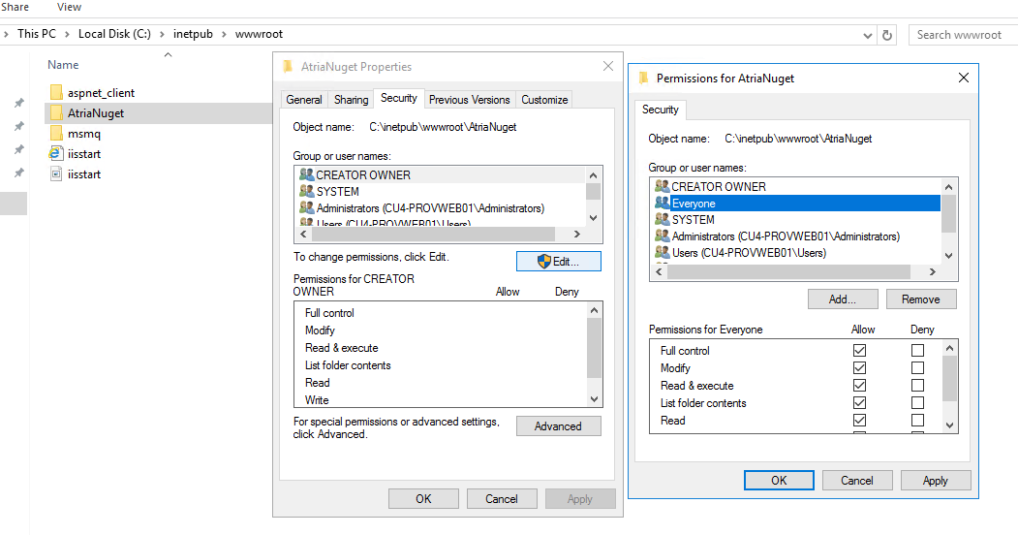
Task: Click Cancel in Permissions for AtriaNuget dialog
Action: click(x=857, y=481)
